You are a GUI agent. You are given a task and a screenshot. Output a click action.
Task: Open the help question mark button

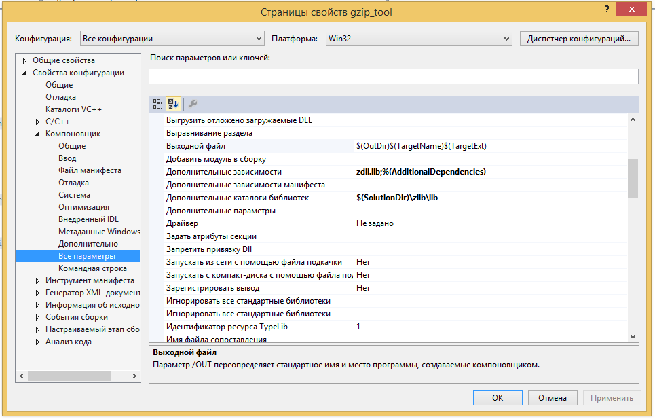(x=607, y=9)
